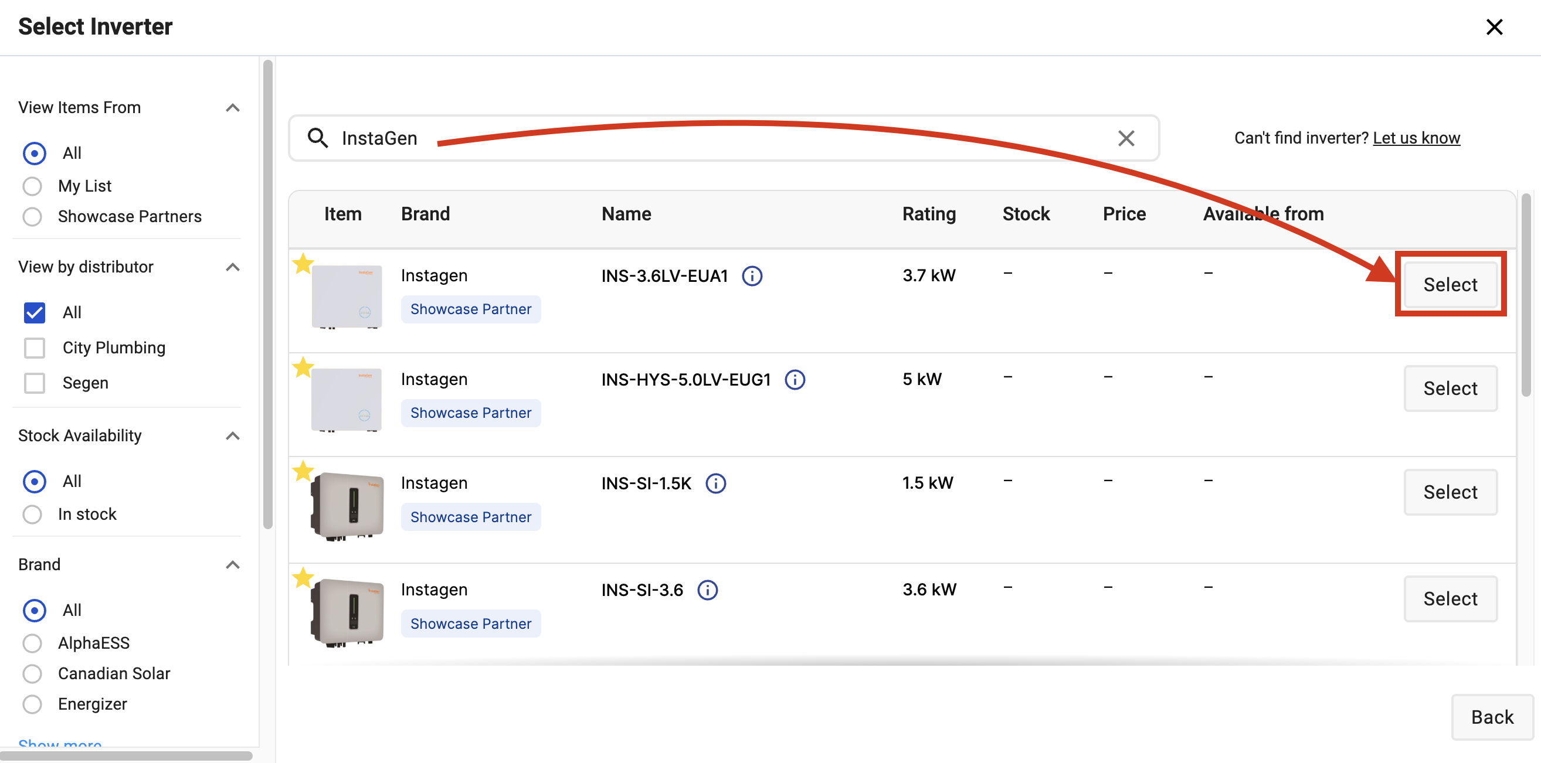
Task: Open info for INS-SI-1.5K
Action: (715, 483)
